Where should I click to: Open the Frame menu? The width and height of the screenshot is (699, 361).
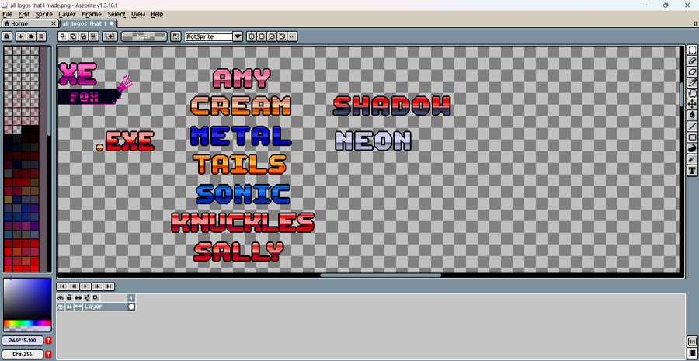click(x=92, y=14)
